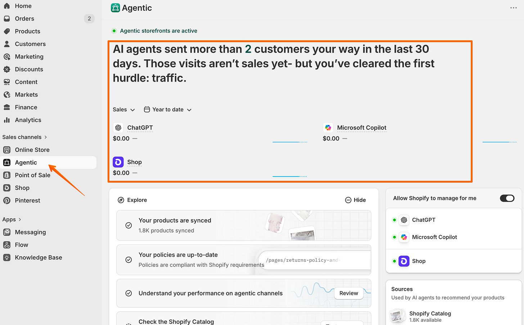Viewport: 524px width, 325px height.
Task: Click checkmark beside Understand your performance
Action: (x=128, y=293)
